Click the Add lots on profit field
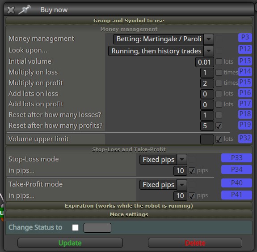Viewport: 257px width, 252px height. coord(207,104)
